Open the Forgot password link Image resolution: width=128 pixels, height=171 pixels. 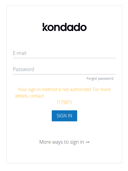click(x=100, y=78)
